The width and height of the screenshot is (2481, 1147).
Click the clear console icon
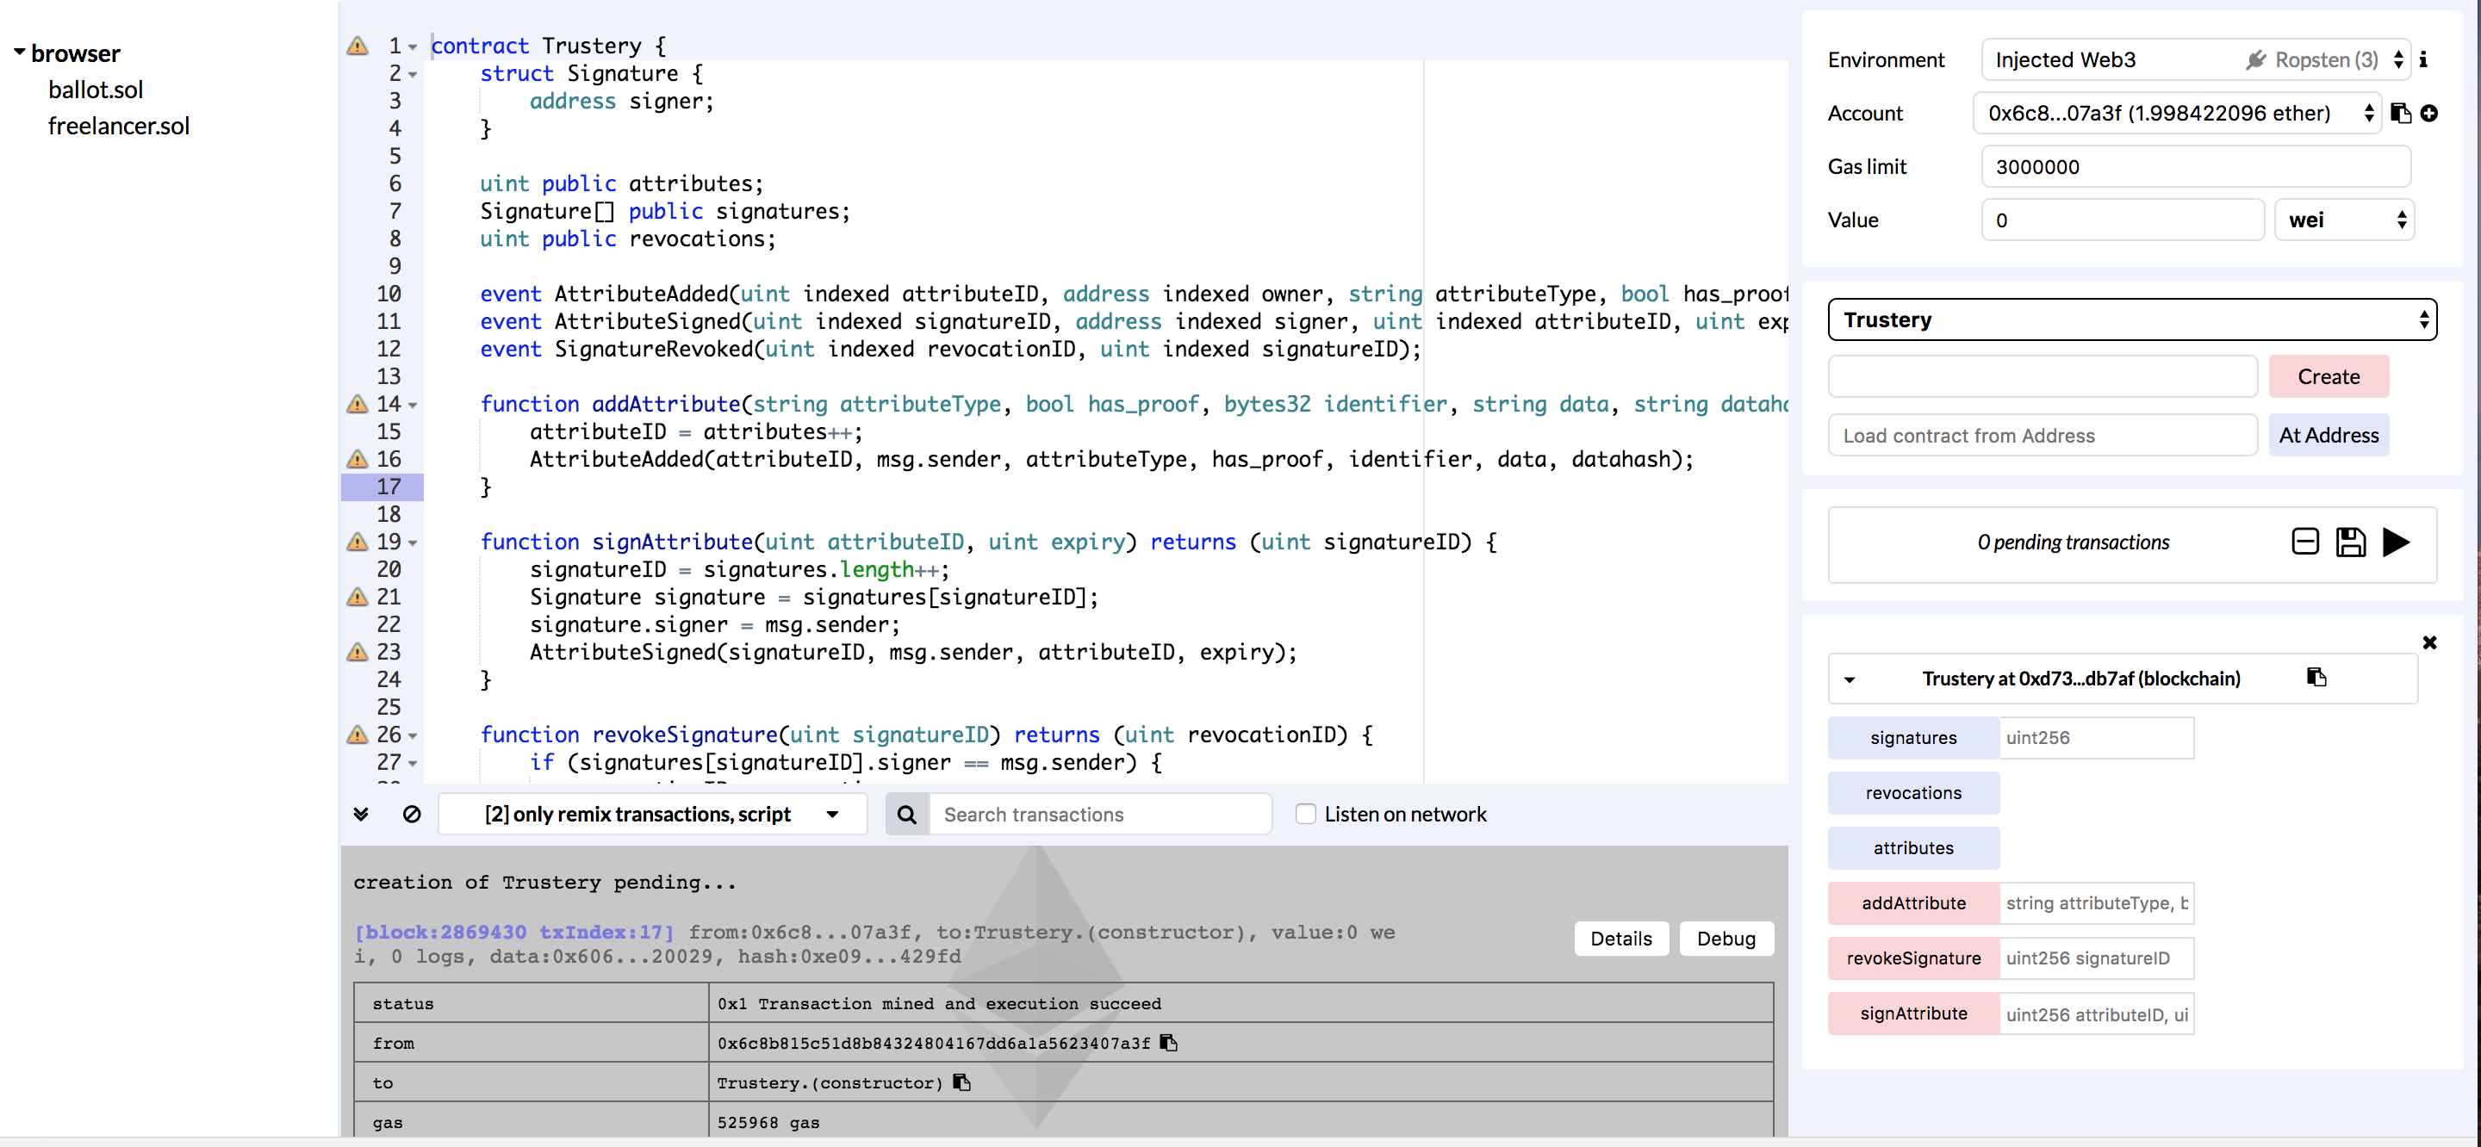[x=411, y=814]
